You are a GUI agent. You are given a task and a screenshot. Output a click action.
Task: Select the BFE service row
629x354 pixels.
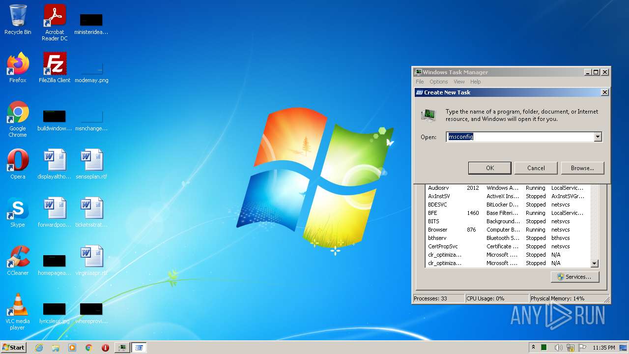click(x=508, y=213)
